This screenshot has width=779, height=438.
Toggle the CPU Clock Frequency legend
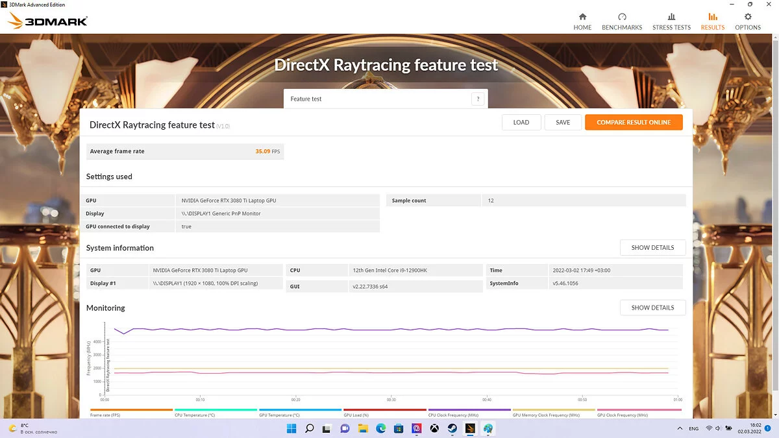coord(469,413)
